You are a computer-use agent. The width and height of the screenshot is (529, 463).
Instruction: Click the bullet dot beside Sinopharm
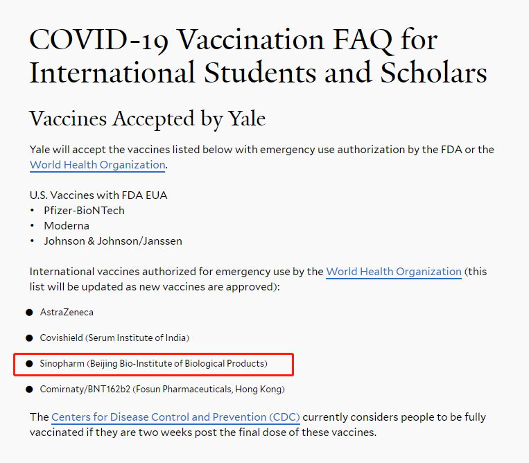[x=29, y=364]
